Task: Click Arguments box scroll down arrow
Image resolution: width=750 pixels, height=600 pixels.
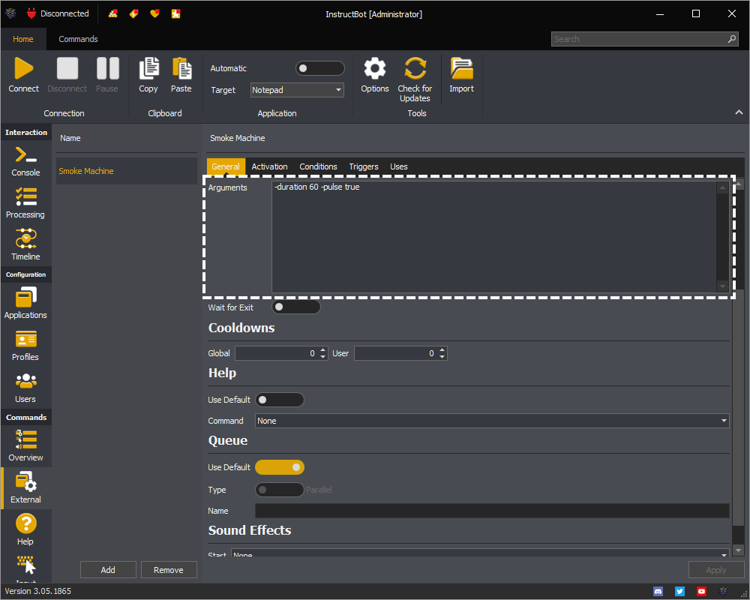Action: [722, 286]
